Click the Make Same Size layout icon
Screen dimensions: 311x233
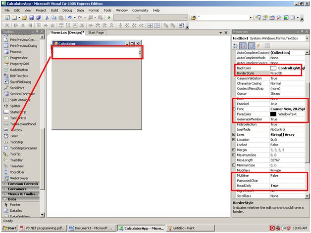[x=75, y=25]
